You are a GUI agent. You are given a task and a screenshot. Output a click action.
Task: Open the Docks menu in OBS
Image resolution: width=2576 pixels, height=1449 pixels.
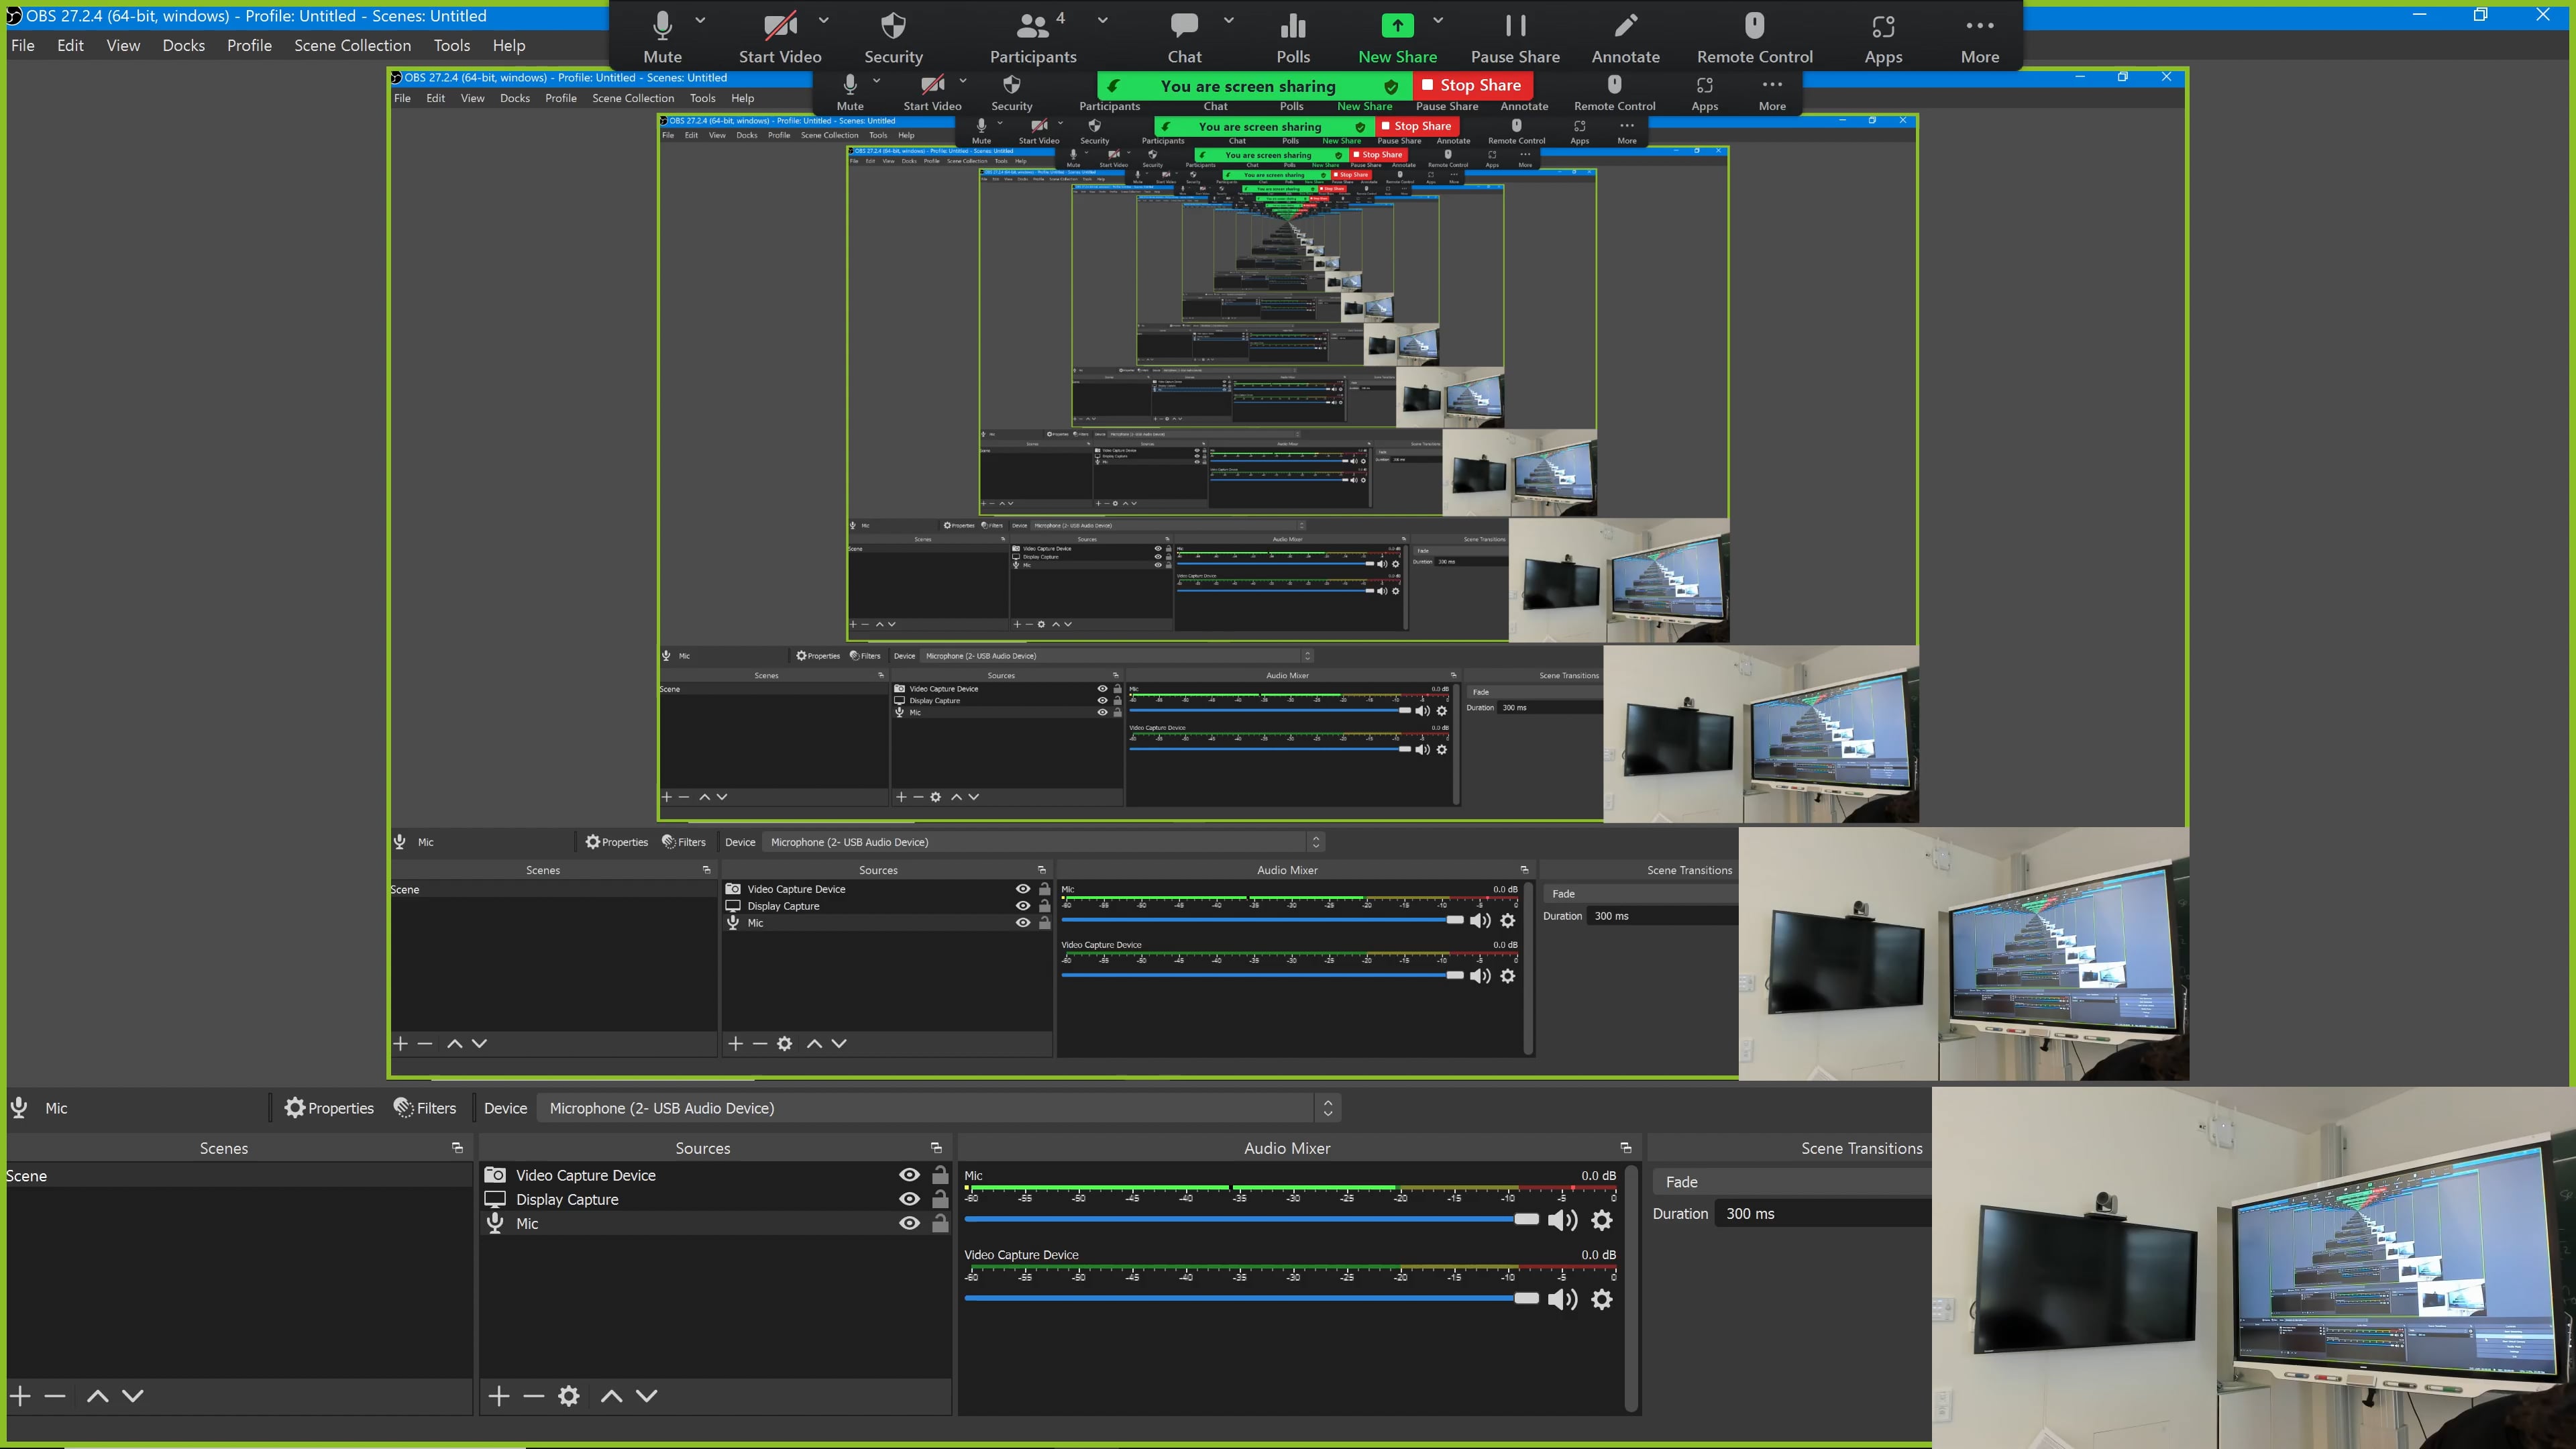(184, 45)
